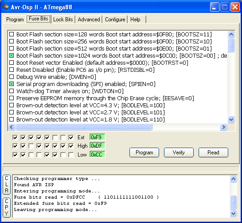Open the Advanced tab
The height and width of the screenshot is (223, 242).
(89, 20)
